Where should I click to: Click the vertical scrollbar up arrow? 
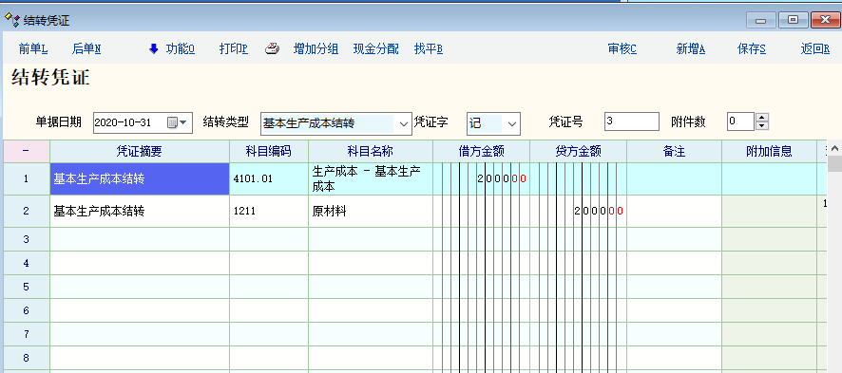click(x=834, y=148)
